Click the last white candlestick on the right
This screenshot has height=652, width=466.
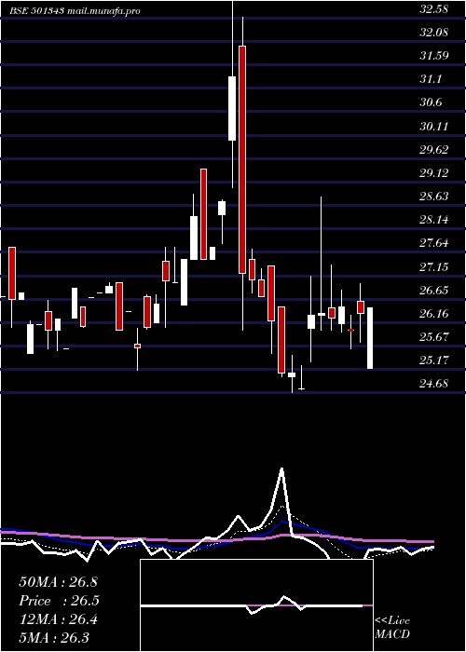(369, 338)
